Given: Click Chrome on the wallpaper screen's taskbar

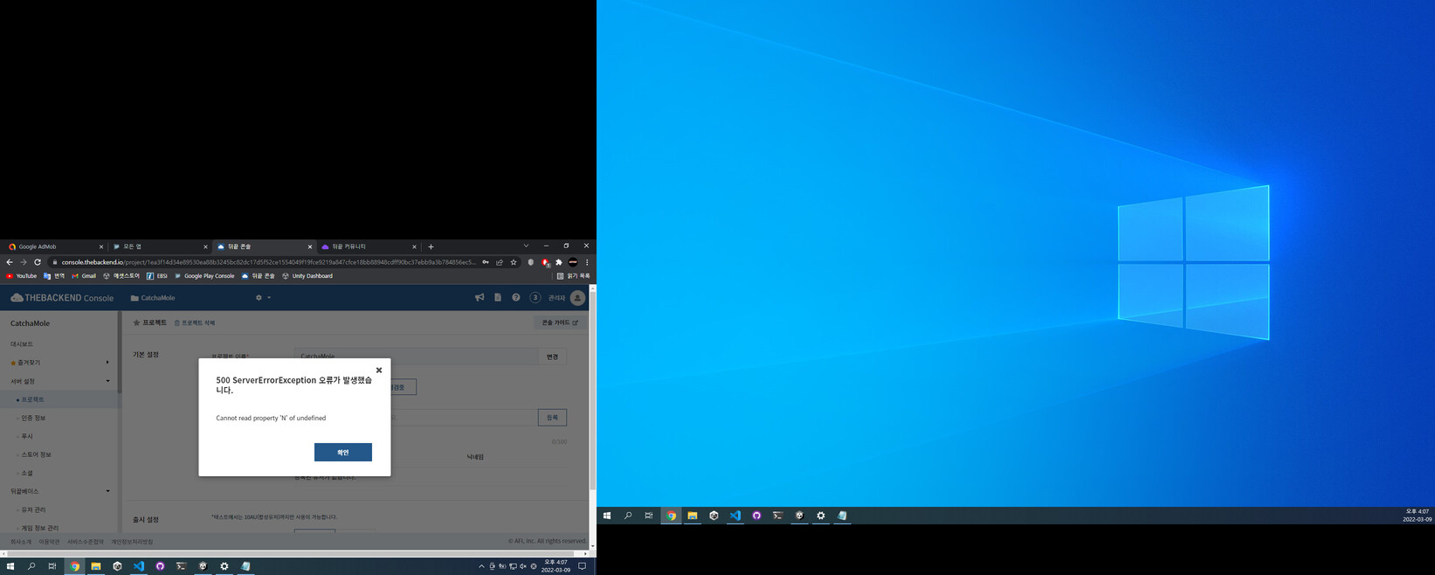Looking at the screenshot, I should 671,516.
